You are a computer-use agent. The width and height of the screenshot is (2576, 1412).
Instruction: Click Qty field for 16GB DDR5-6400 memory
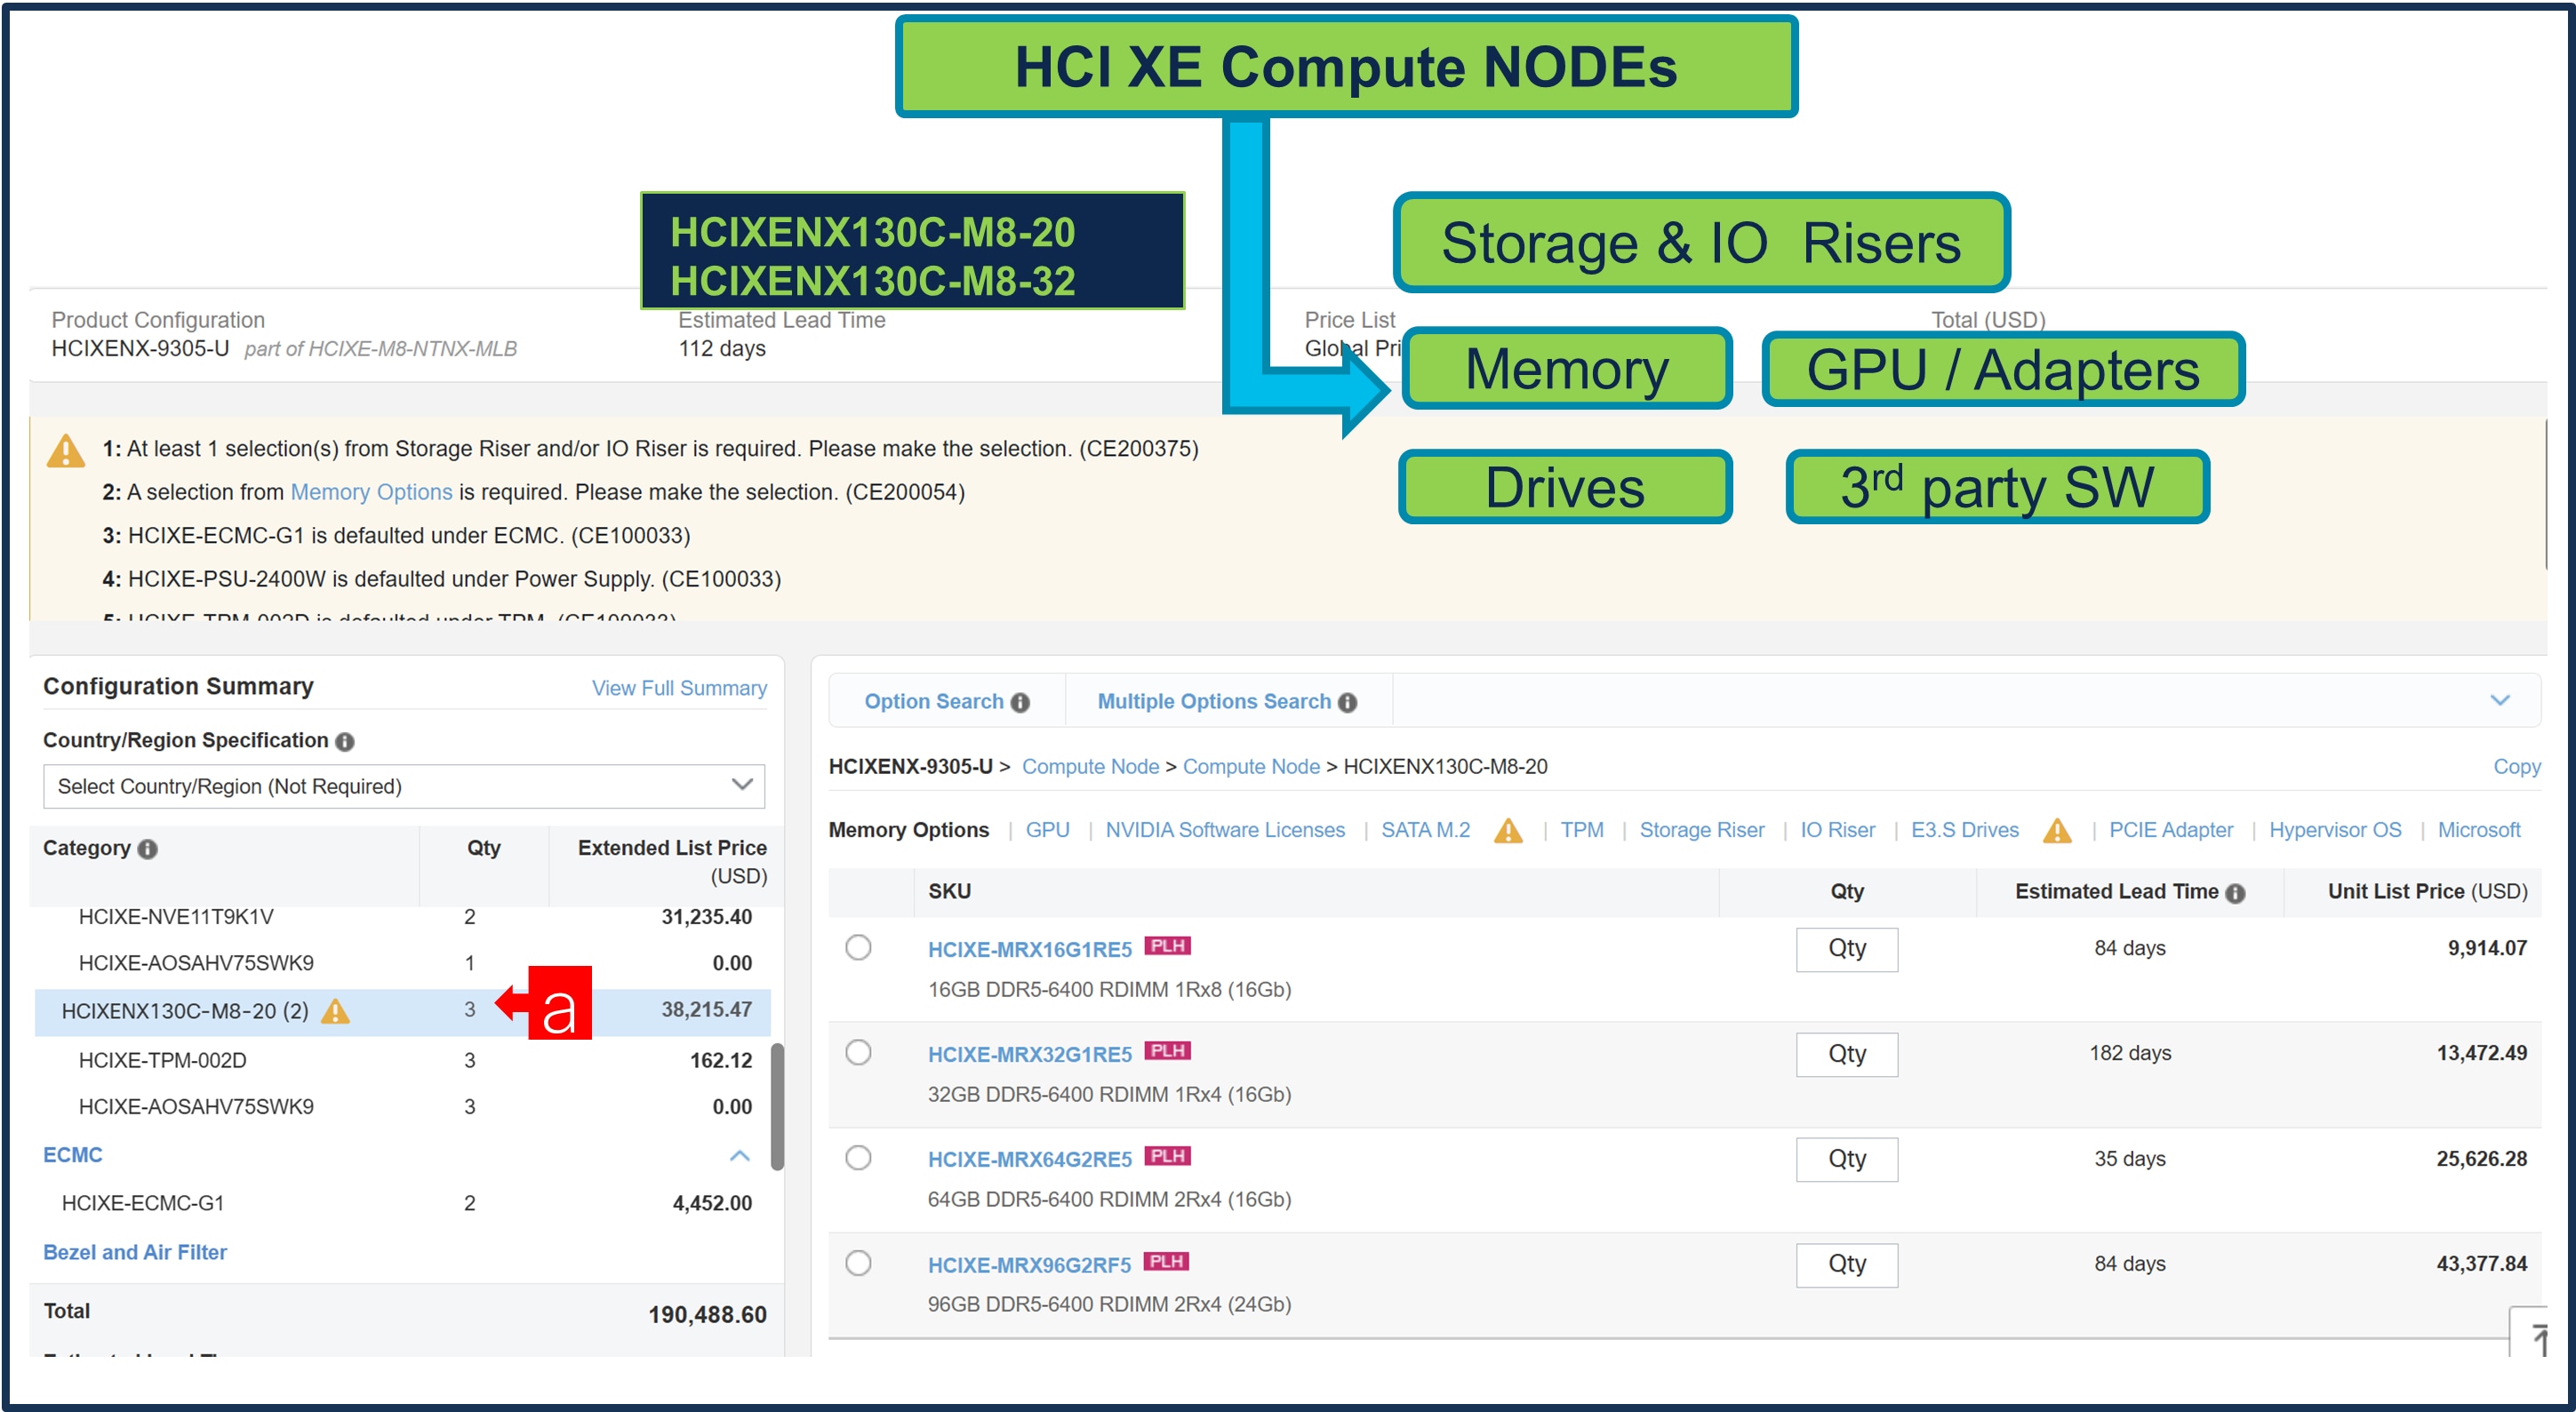pos(1846,949)
